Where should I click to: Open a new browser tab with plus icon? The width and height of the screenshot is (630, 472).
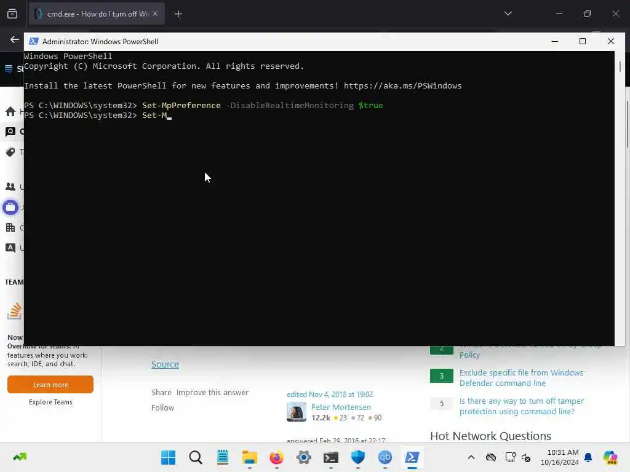178,14
